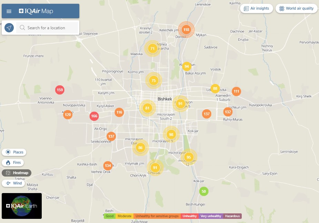This screenshot has width=319, height=223.
Task: Click the Good legend color swatch
Action: click(x=110, y=216)
